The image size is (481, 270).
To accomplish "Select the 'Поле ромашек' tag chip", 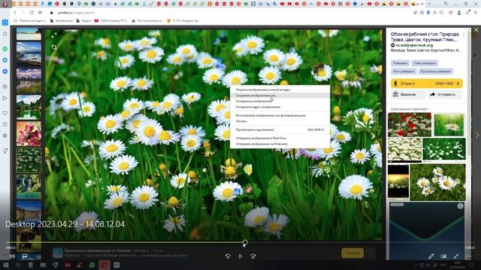I will [425, 63].
